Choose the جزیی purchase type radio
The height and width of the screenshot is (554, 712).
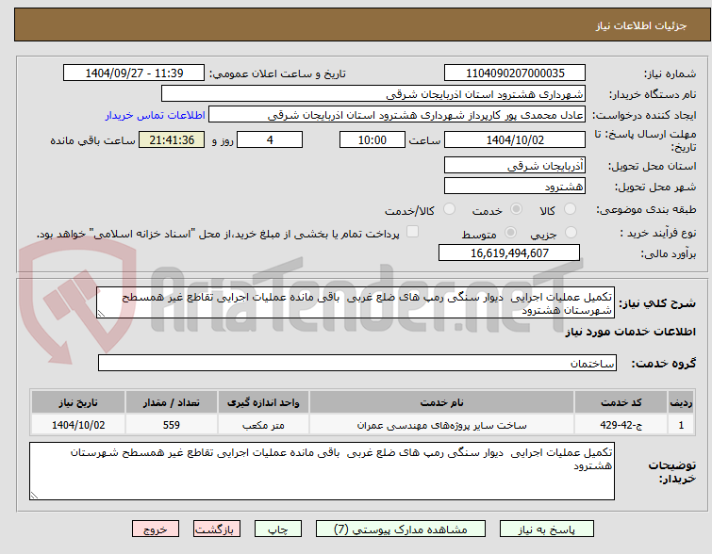coord(571,233)
